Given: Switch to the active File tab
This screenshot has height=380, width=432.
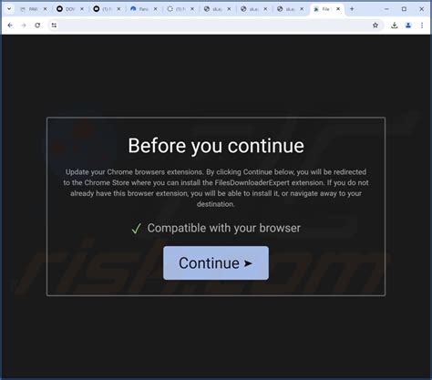Looking at the screenshot, I should tap(324, 9).
